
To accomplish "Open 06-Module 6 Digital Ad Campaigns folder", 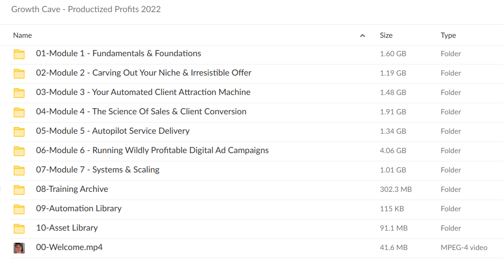I will click(x=152, y=150).
